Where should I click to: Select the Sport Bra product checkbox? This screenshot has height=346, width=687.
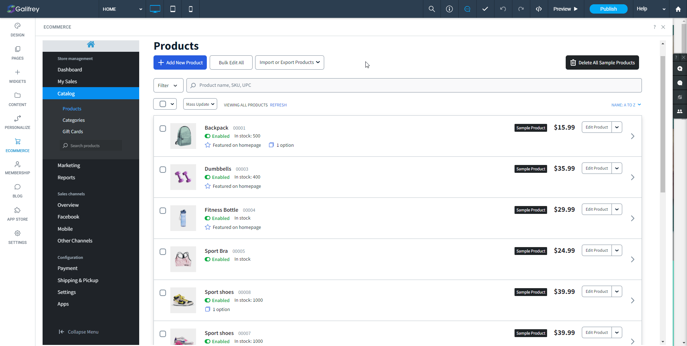pos(163,252)
